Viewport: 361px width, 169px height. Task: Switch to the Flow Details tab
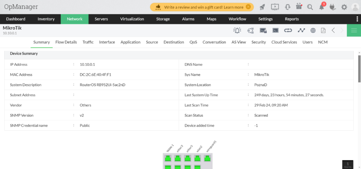click(66, 42)
